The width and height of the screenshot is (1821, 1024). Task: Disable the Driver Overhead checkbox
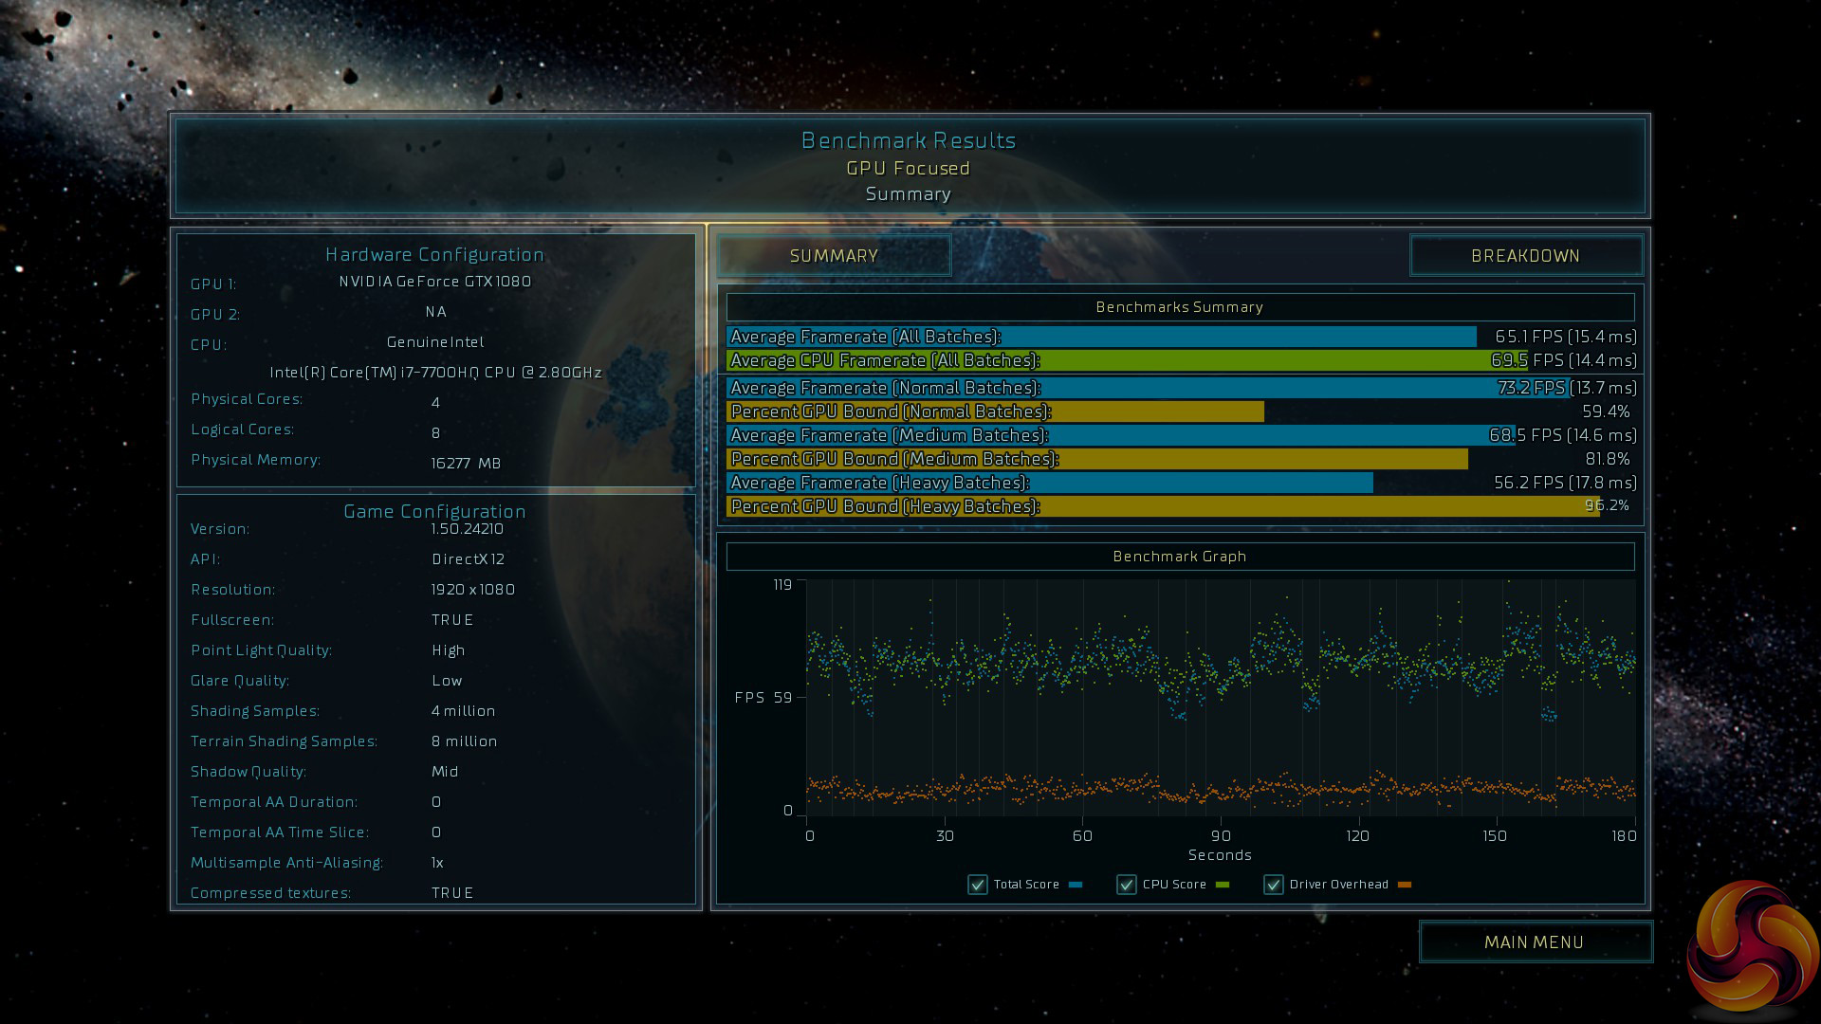tap(1273, 885)
